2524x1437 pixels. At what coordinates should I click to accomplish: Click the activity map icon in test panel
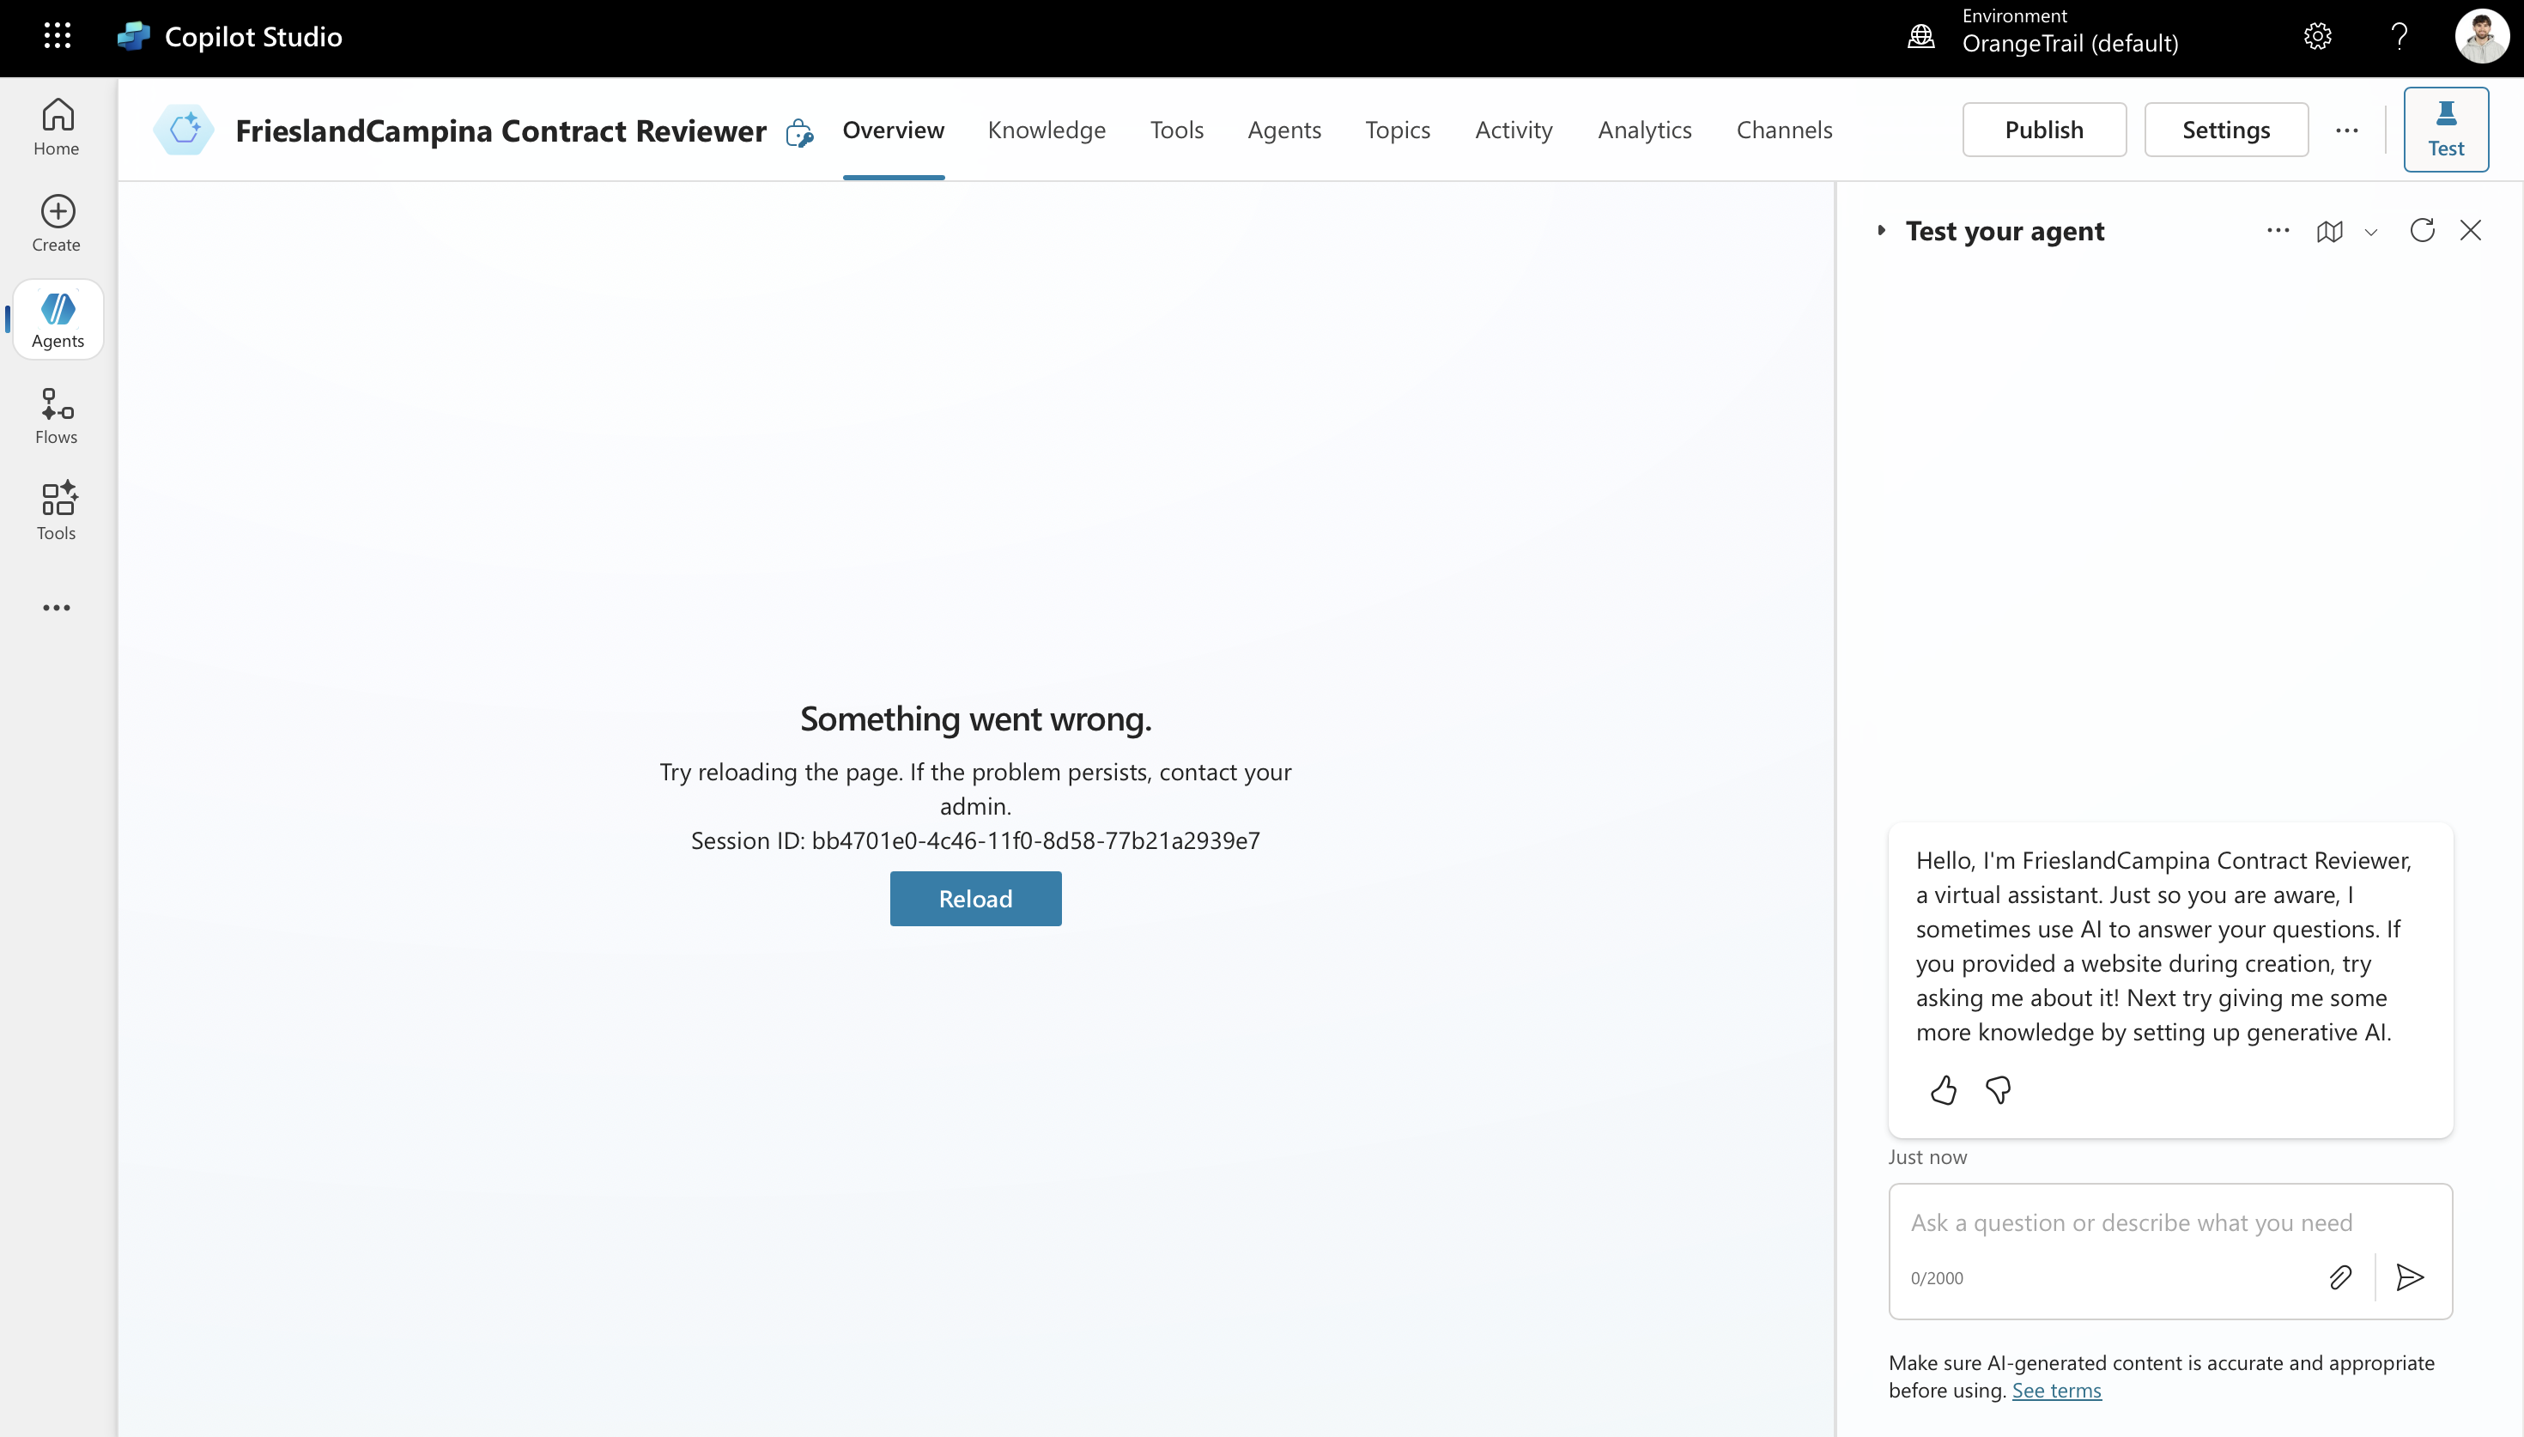(2330, 231)
